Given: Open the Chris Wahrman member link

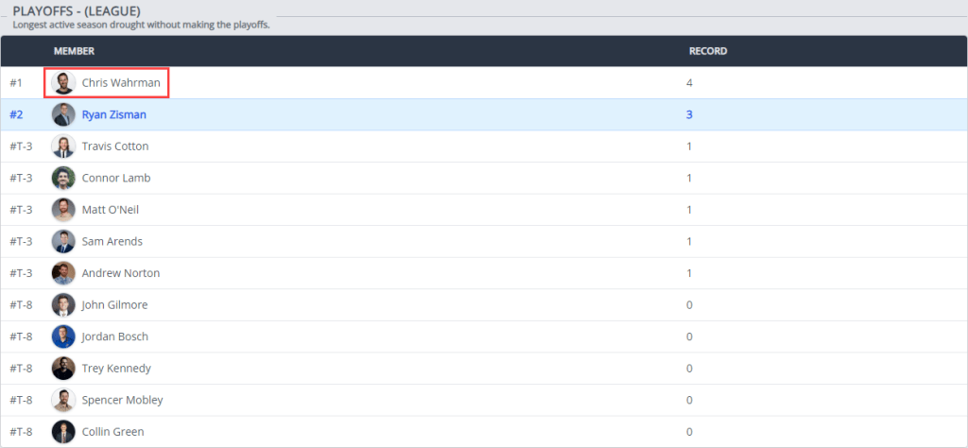Looking at the screenshot, I should tap(121, 83).
